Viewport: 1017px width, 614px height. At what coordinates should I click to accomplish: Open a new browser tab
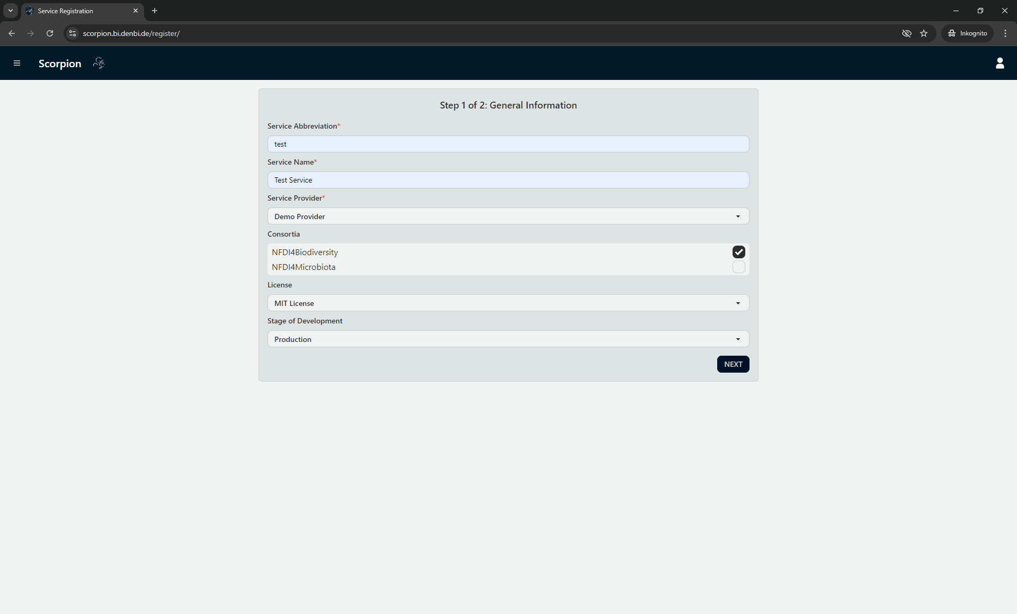[155, 11]
